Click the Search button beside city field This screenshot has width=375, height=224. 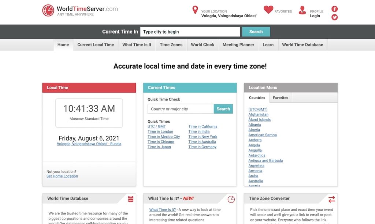256,32
